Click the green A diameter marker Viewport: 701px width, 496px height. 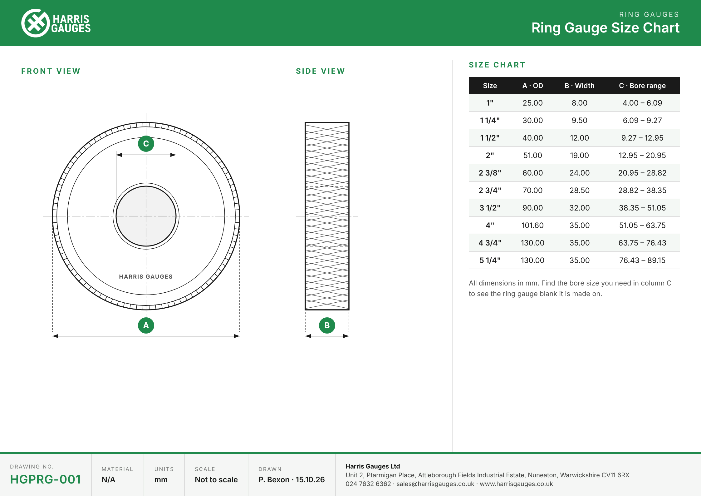click(x=146, y=325)
